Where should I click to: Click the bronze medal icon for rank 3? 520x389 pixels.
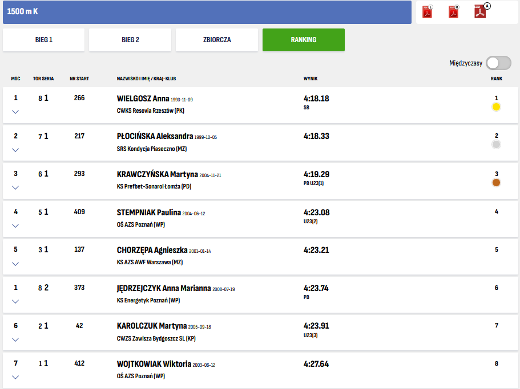pyautogui.click(x=496, y=183)
